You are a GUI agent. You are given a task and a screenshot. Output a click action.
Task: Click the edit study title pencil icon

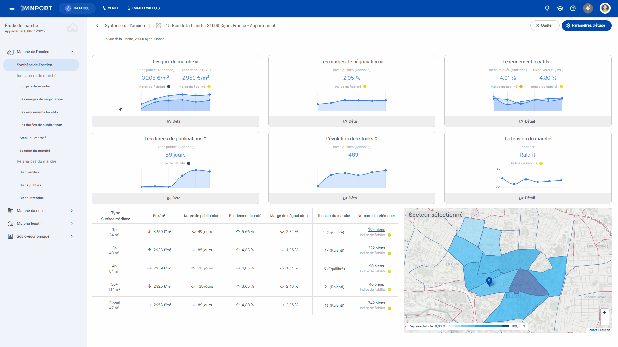click(x=158, y=26)
